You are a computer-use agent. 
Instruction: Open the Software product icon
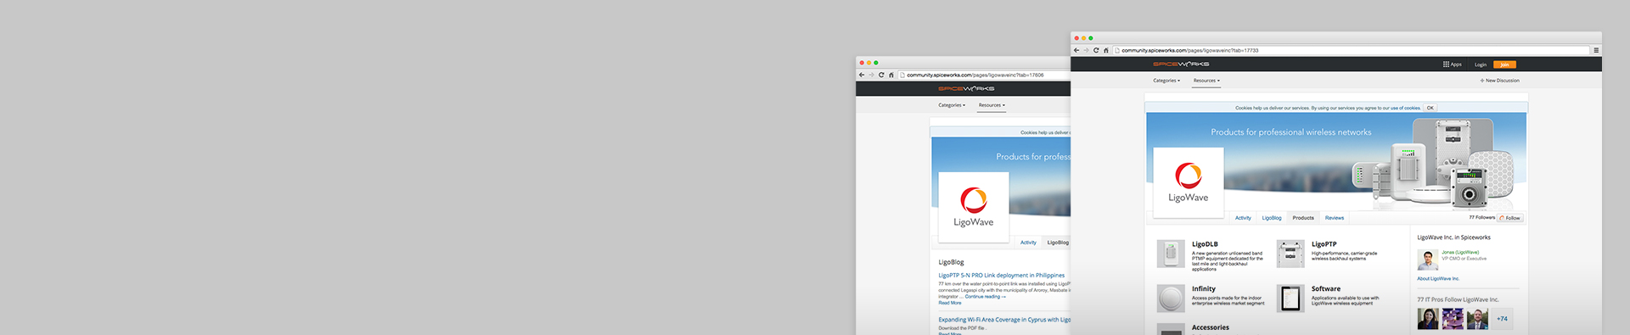[1290, 299]
